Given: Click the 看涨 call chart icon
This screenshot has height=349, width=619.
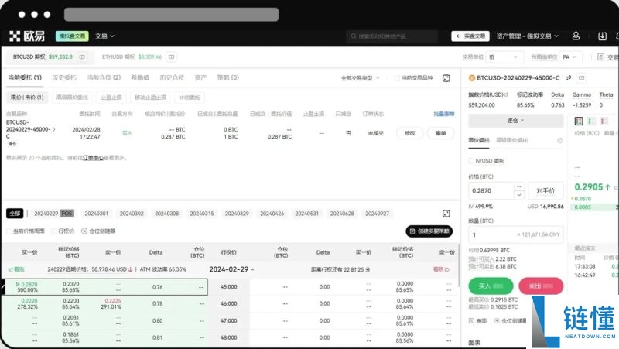Looking at the screenshot, I should [10, 269].
